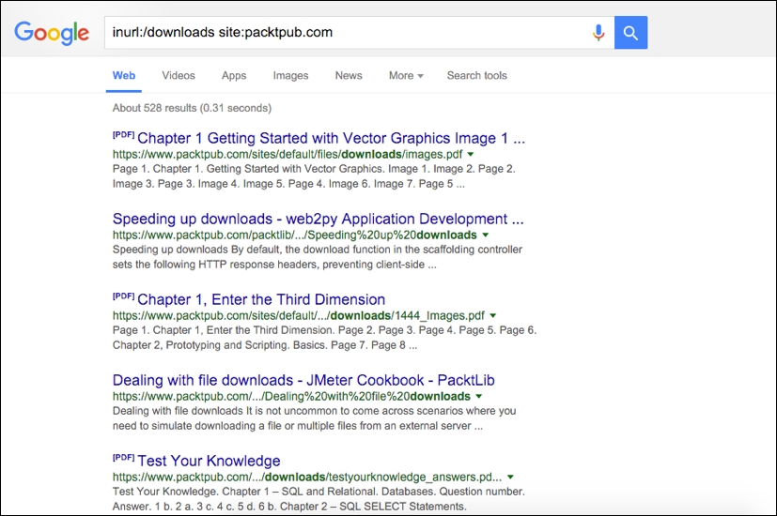Click the Google logo
This screenshot has width=777, height=516.
click(52, 33)
